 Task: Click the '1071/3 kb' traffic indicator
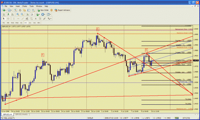(186, 118)
